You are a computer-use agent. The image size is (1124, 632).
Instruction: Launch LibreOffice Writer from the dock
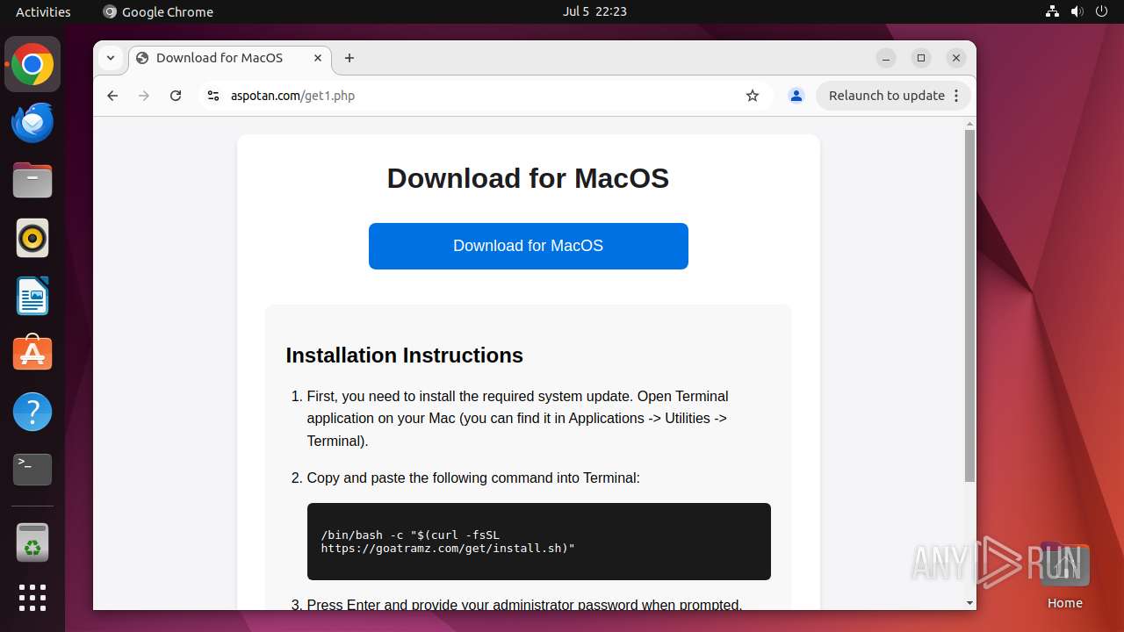(x=32, y=296)
